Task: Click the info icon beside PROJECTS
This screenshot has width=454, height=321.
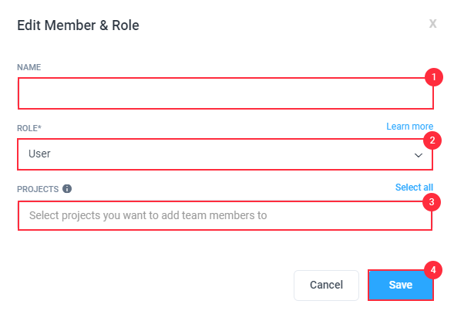Action: pos(67,189)
